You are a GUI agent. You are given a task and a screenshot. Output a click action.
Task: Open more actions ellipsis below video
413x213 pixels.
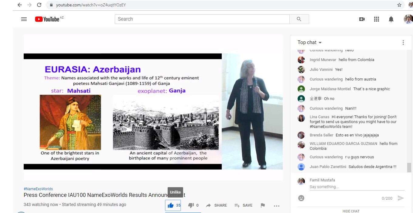coord(276,206)
